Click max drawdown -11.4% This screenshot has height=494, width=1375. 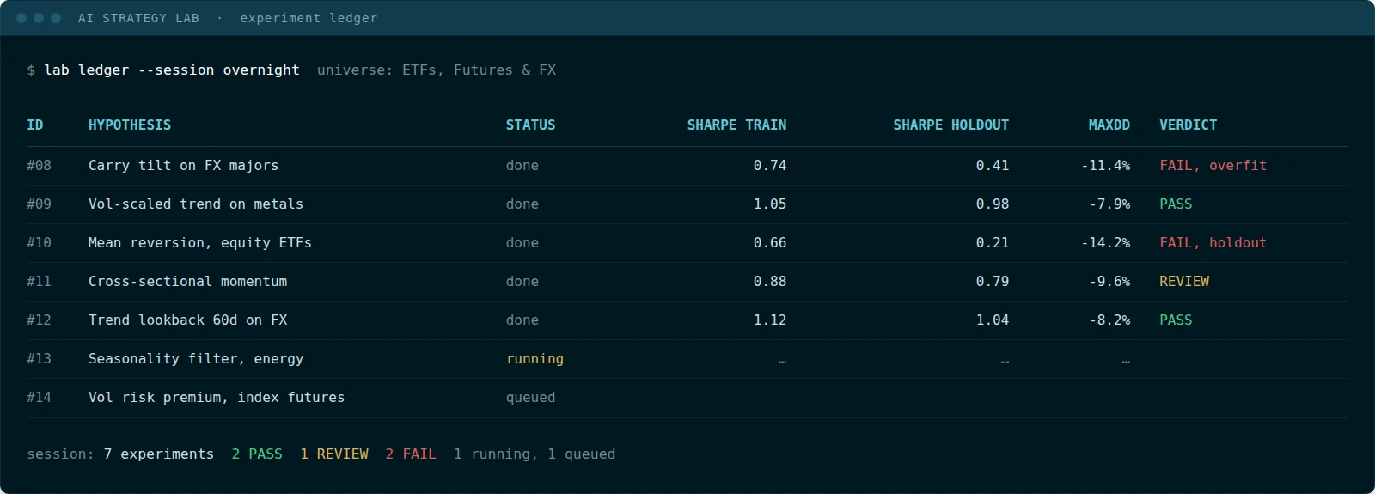coord(1106,166)
